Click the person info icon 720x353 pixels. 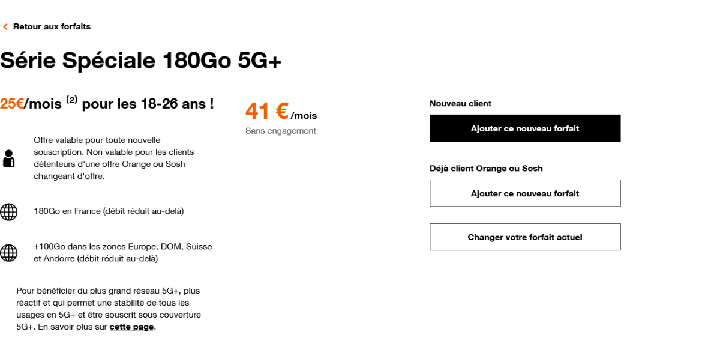point(8,158)
